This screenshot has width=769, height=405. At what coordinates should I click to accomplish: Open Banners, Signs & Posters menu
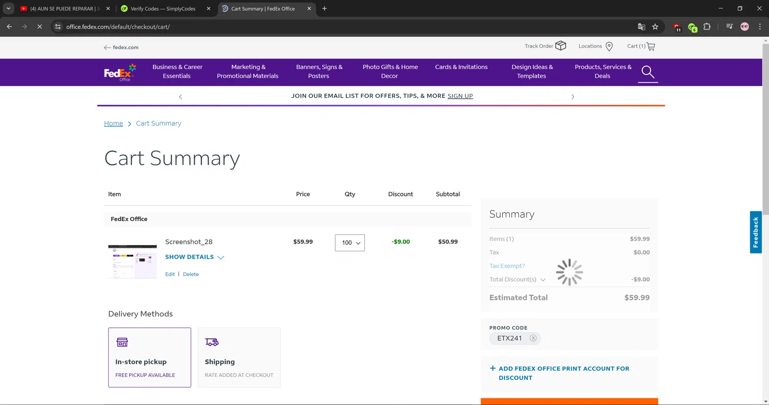pos(319,72)
